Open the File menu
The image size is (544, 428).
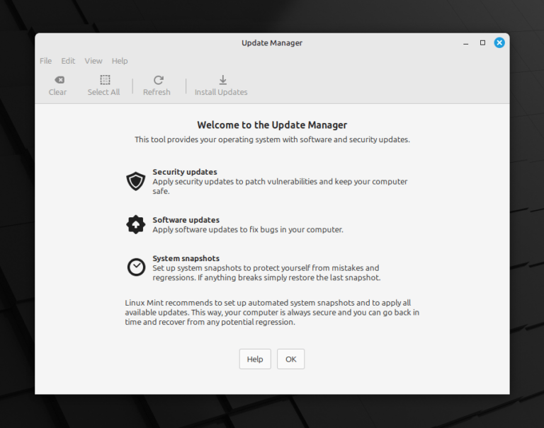click(x=45, y=61)
